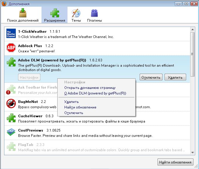Click the scrollbar down arrow
The image size is (199, 169).
click(193, 153)
